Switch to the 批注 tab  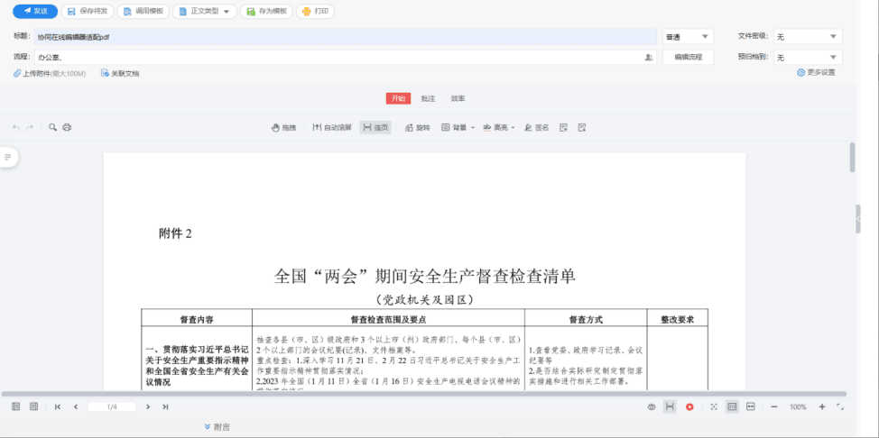pyautogui.click(x=429, y=98)
